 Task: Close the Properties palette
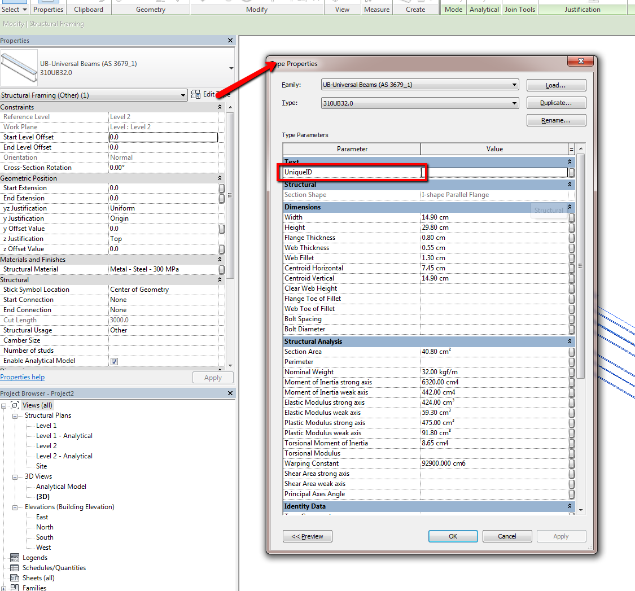pos(230,41)
